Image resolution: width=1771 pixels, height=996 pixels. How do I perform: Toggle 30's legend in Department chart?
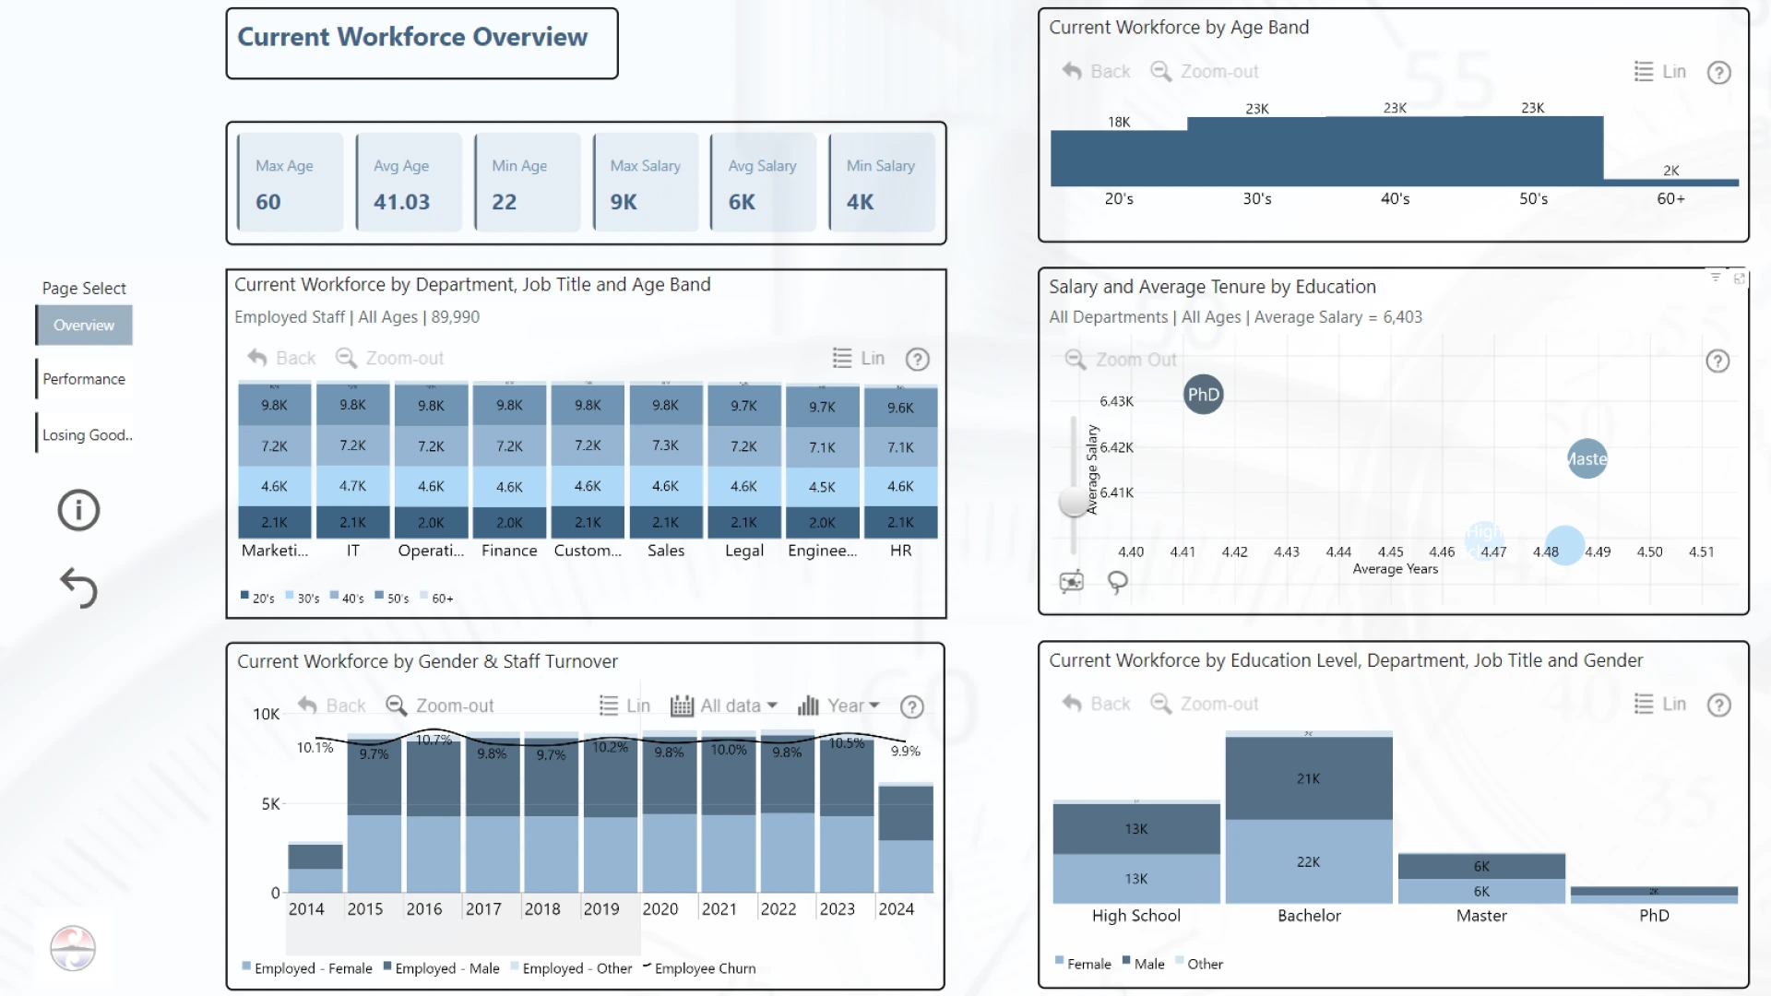tap(303, 598)
